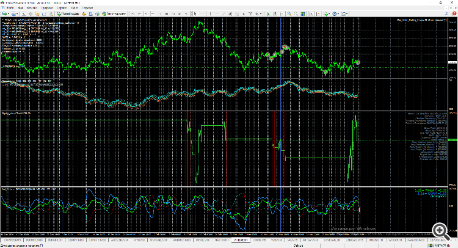Switch to the COPPER,M15 chart tab
Screen dimensions: 458x248
click(x=13, y=240)
